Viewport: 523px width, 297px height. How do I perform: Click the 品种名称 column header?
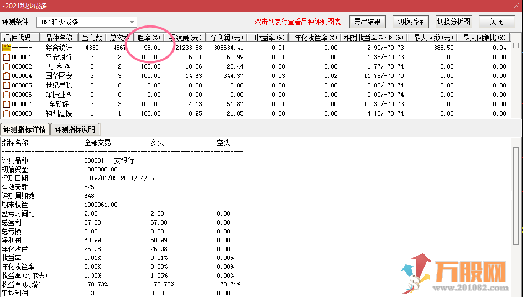(x=59, y=38)
